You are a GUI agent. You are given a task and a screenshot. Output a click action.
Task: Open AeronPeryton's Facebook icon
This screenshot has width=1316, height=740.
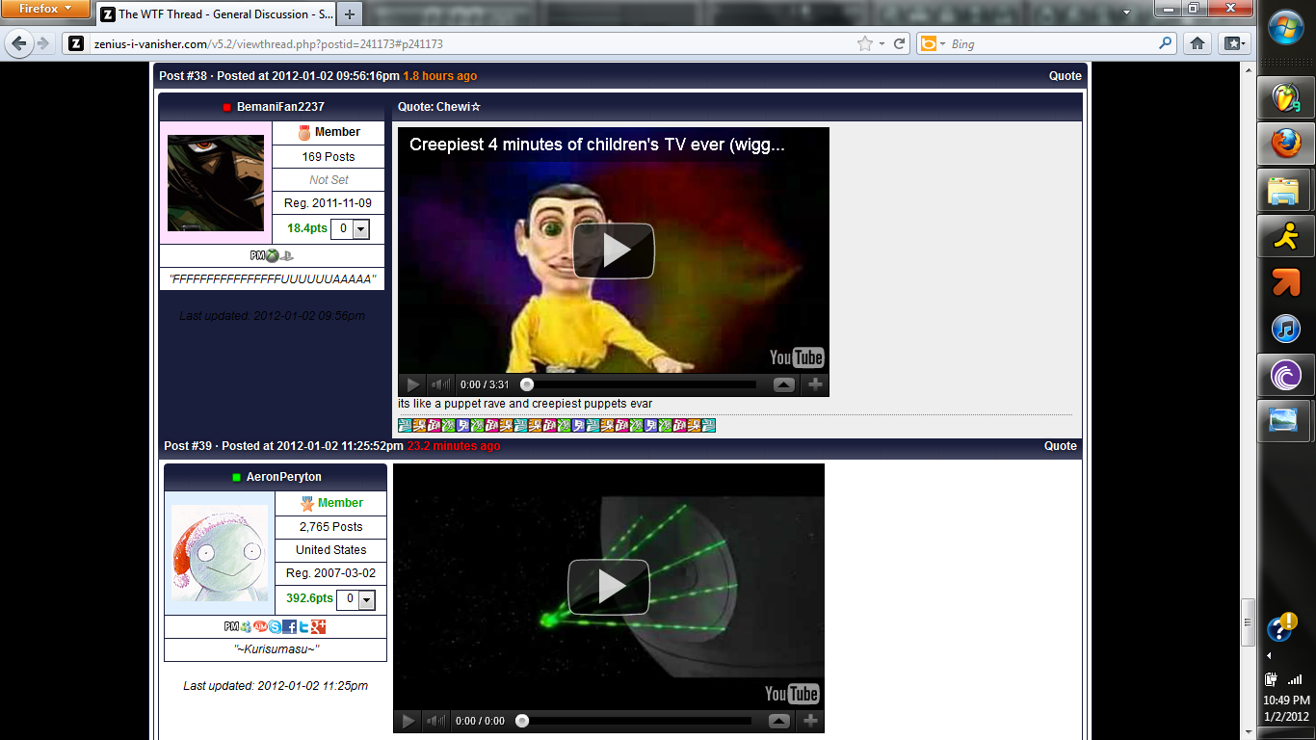289,626
